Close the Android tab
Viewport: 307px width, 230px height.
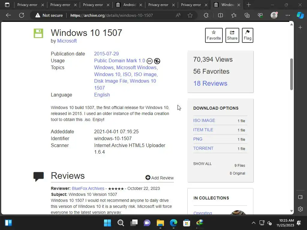click(x=141, y=5)
